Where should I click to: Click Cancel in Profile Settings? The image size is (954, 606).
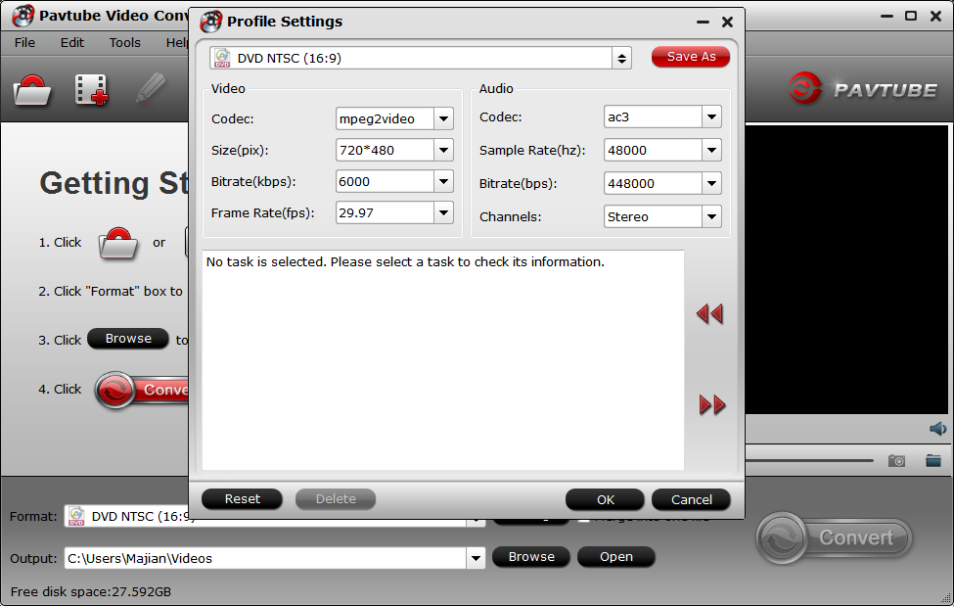(x=691, y=499)
